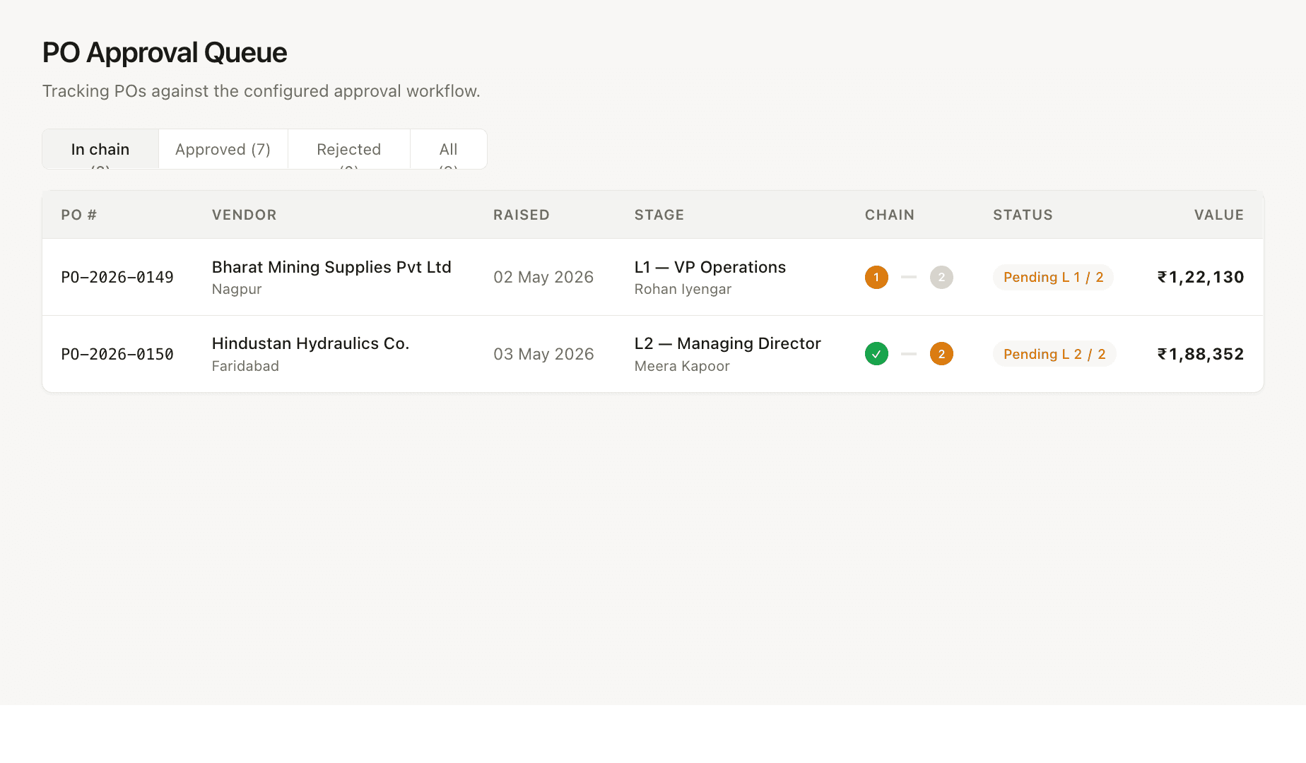Click the Pending L 2 / 2 status badge
1306x763 pixels.
(1054, 354)
